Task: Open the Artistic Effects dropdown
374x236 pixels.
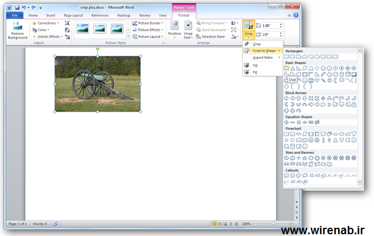Action: tap(48, 37)
